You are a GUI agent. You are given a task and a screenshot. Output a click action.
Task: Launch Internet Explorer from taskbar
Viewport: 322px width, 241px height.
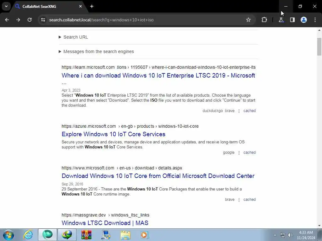[x=28, y=235]
